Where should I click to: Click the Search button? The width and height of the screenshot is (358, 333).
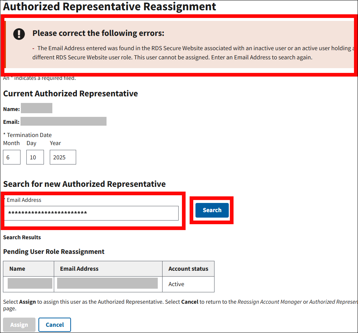[x=212, y=210]
